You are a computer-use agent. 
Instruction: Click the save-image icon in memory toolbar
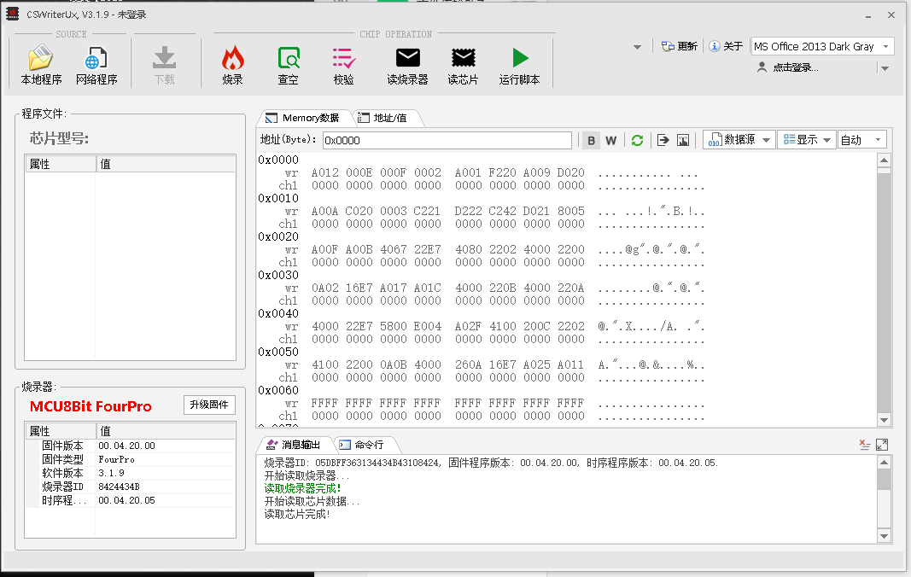pyautogui.click(x=683, y=140)
